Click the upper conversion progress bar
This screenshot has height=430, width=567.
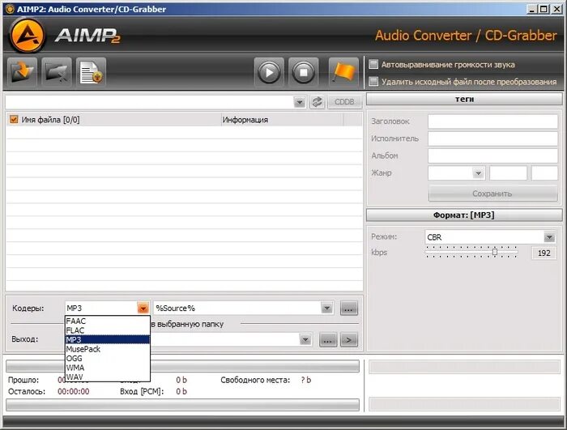pos(182,366)
